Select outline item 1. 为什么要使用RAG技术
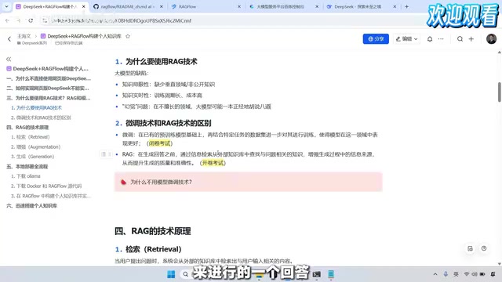 click(x=36, y=108)
